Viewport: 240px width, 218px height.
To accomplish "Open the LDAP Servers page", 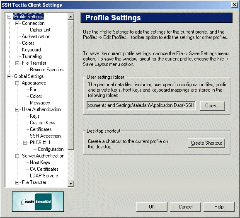I will (x=44, y=176).
